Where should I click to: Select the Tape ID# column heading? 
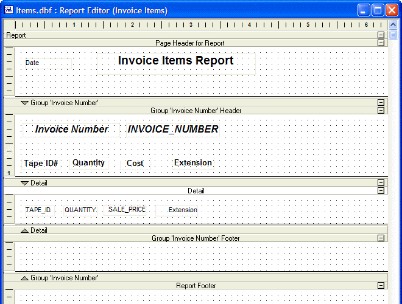click(x=41, y=164)
